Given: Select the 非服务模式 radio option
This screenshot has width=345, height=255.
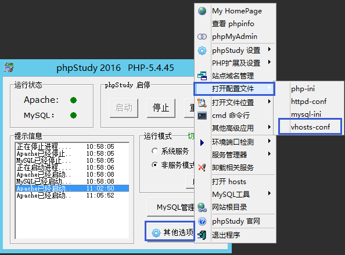Looking at the screenshot, I should (155, 165).
